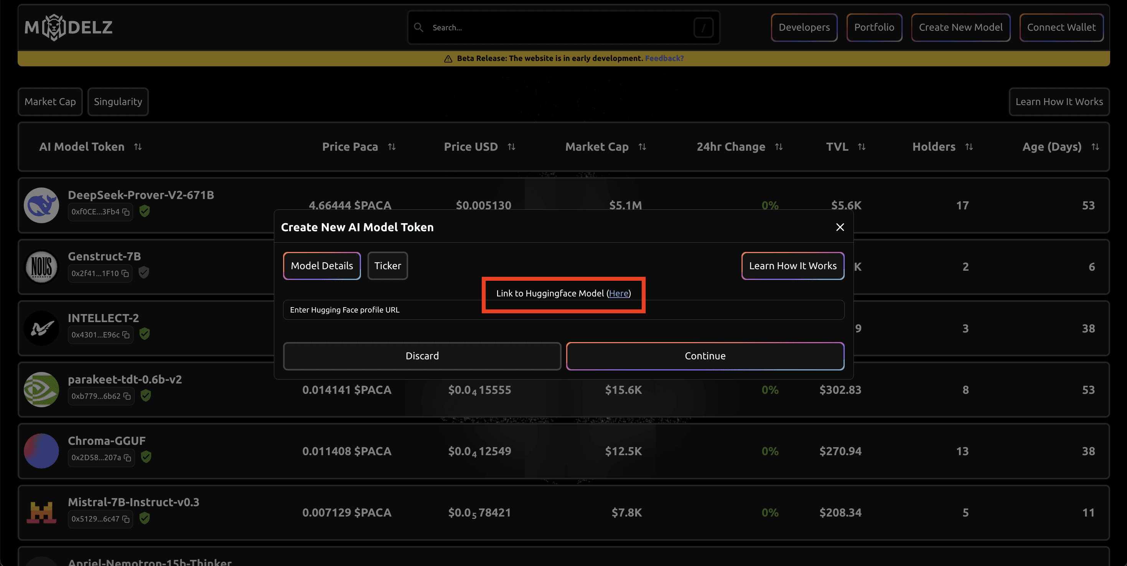Click Mistral-7B-Instruct-v0.3 avatar

(x=41, y=512)
